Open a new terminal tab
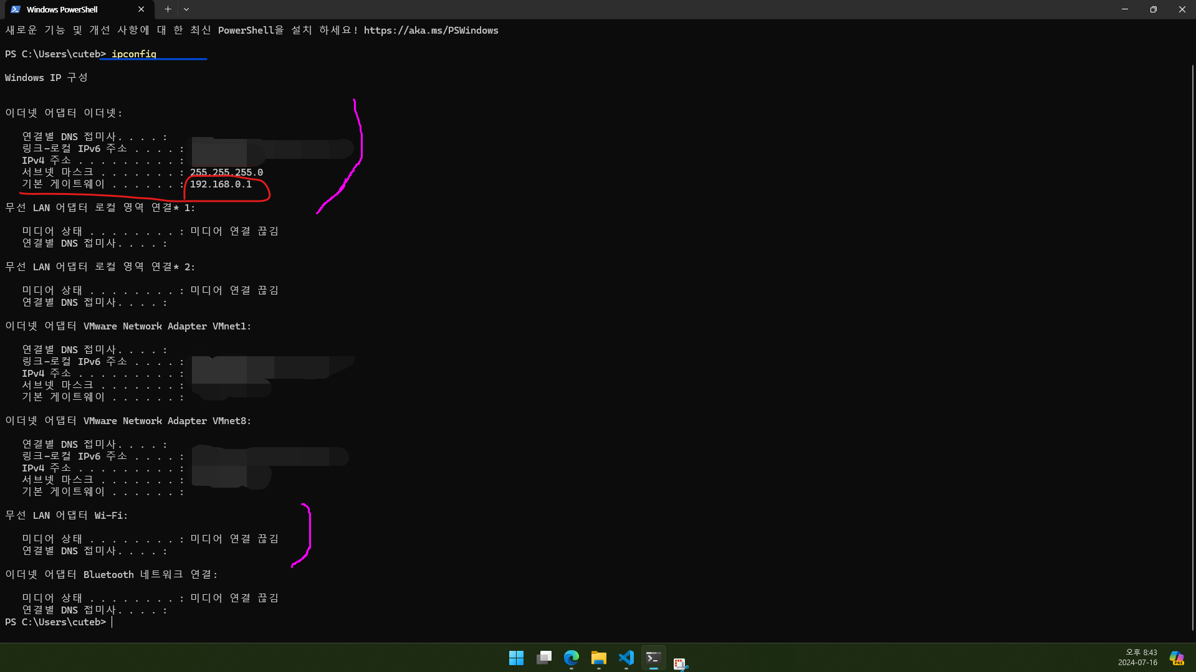This screenshot has width=1196, height=672. 168,9
